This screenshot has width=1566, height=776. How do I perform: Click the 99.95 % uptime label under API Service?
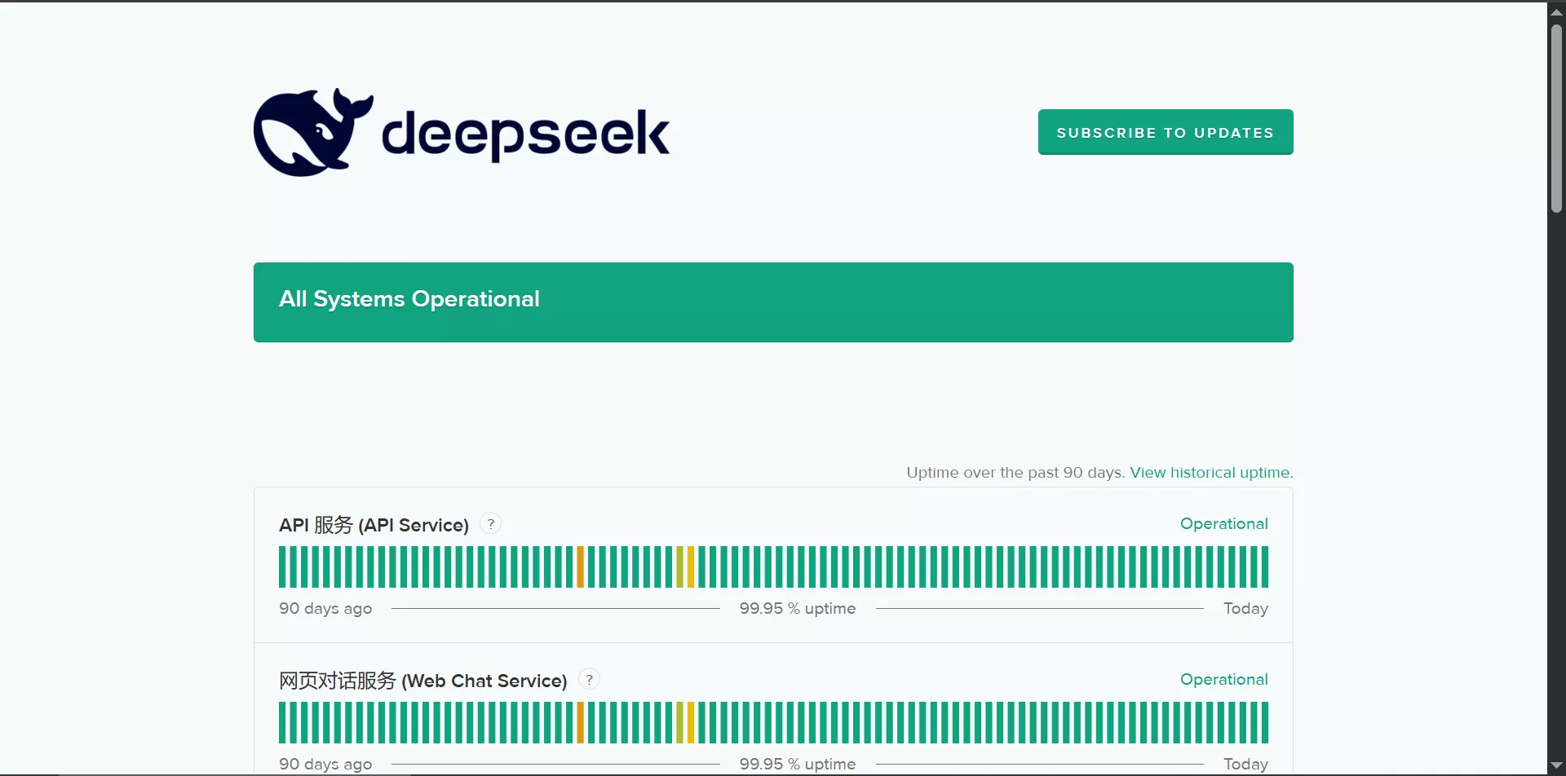[797, 607]
